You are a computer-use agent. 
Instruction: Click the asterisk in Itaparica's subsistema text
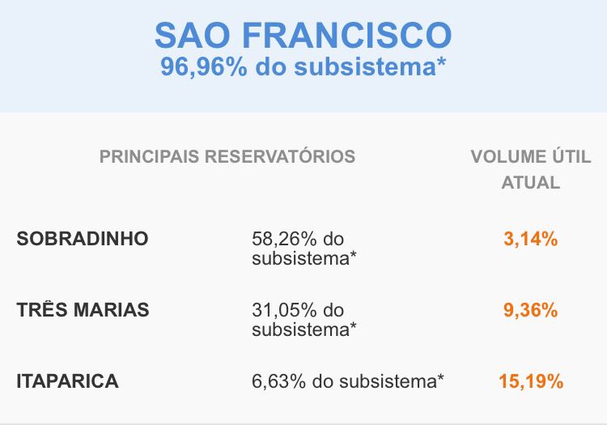[x=440, y=377]
